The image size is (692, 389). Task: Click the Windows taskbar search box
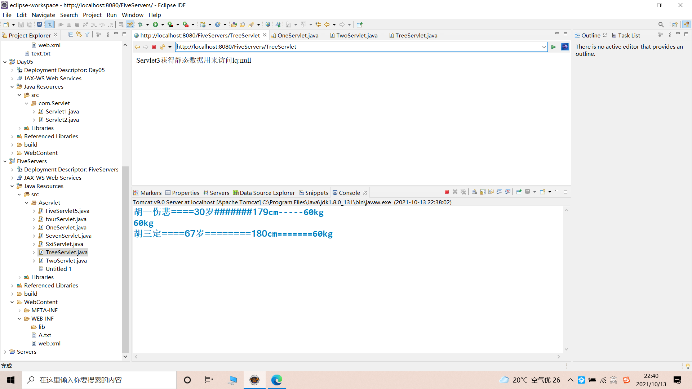click(99, 380)
